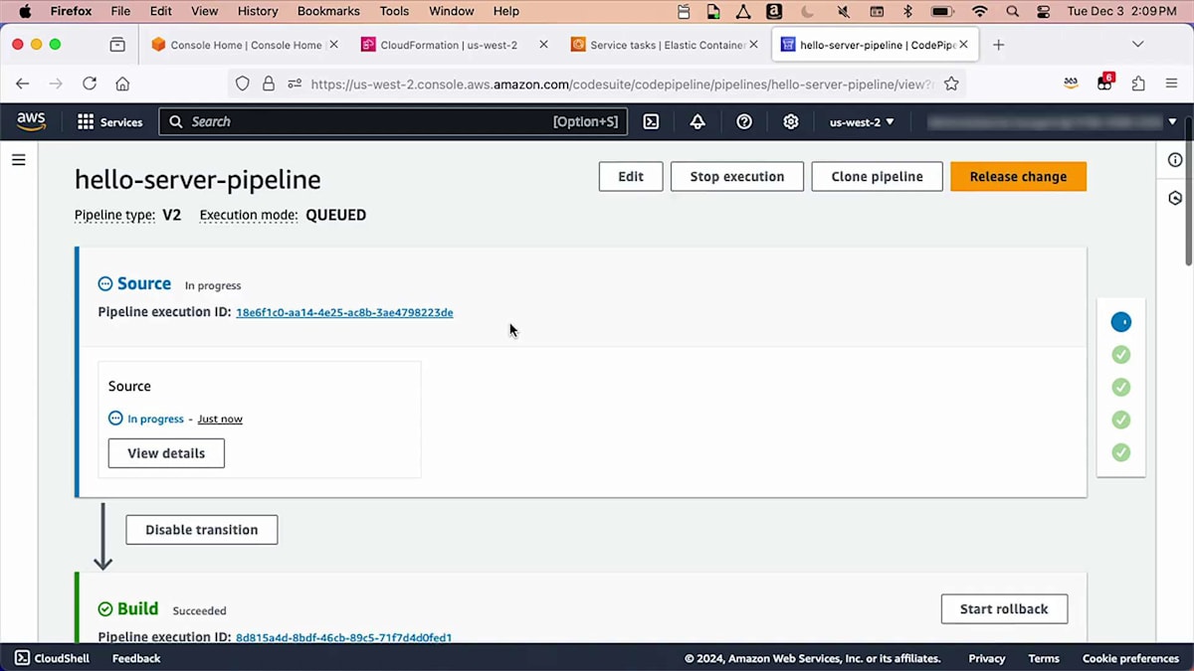Image resolution: width=1194 pixels, height=671 pixels.
Task: Open the AWS logo home link
Action: (31, 121)
